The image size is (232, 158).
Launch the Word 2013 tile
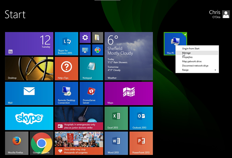pyautogui.click(x=116, y=143)
